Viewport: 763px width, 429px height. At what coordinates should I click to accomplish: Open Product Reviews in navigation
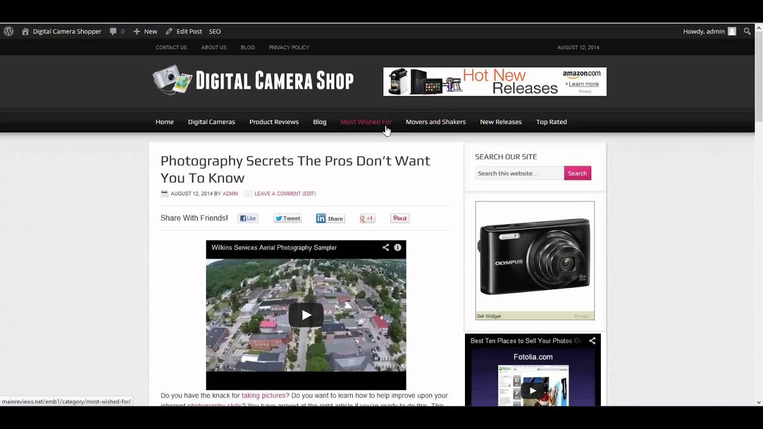(x=274, y=122)
